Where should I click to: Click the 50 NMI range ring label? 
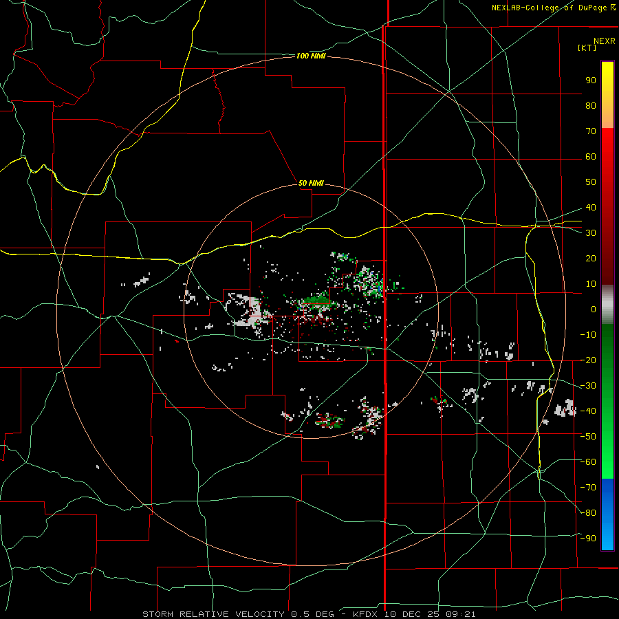[311, 183]
